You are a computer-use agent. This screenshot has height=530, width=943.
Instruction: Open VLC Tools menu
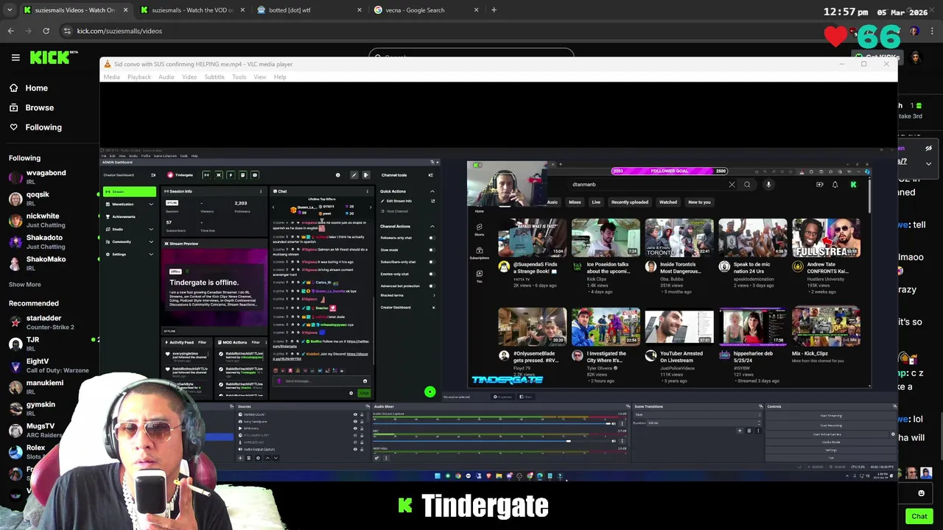point(239,77)
